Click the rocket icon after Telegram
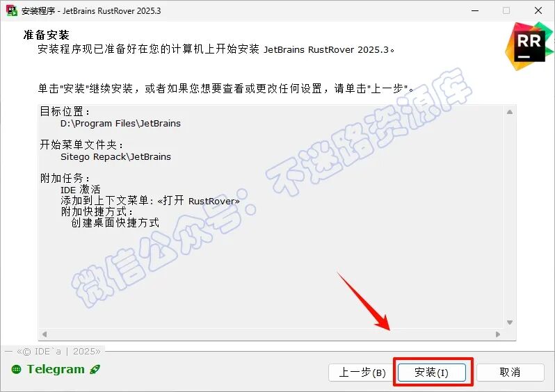The width and height of the screenshot is (555, 392). tap(95, 369)
